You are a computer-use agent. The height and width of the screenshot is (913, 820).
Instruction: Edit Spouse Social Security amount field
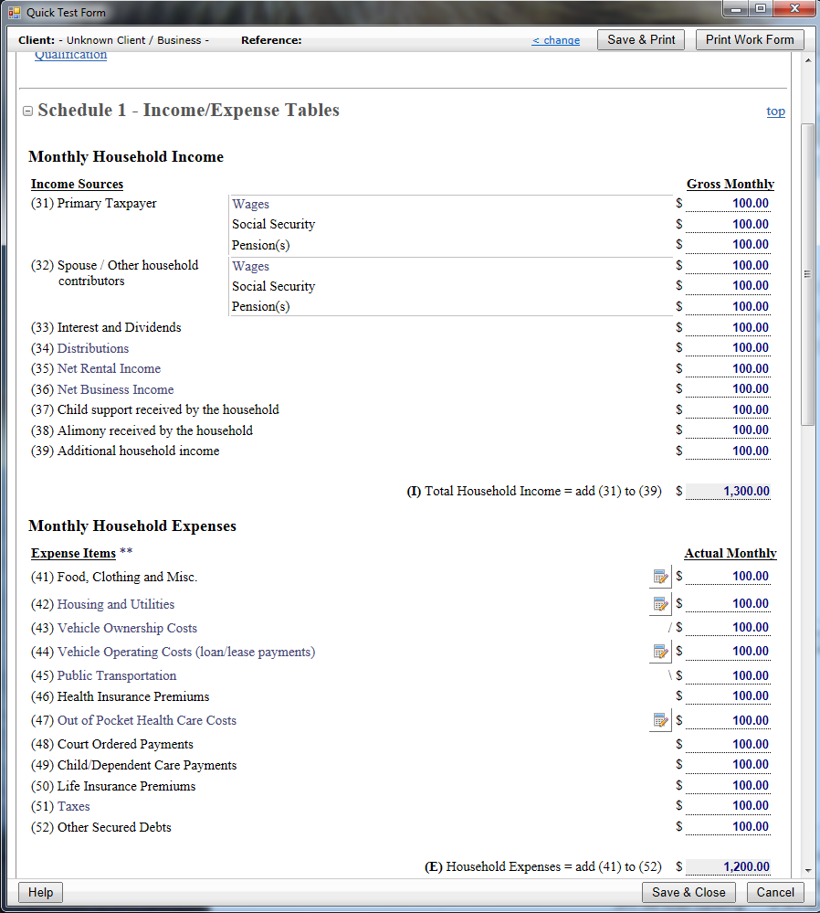[728, 286]
